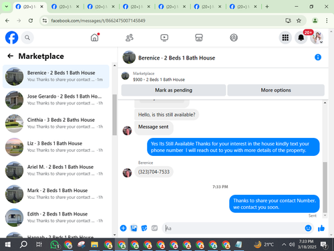Click the Mark as pending button

pos(174,90)
